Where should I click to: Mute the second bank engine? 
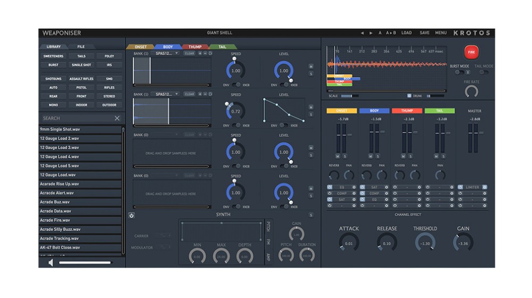point(311,107)
